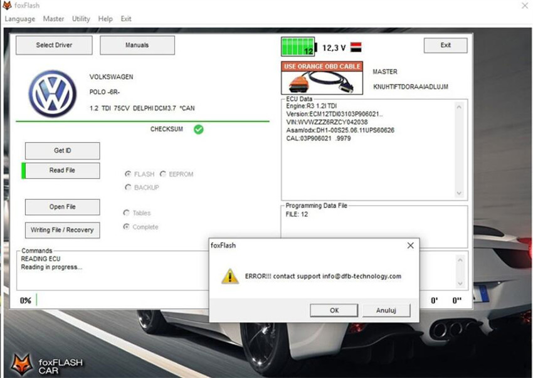This screenshot has width=533, height=378.
Task: Select the Complete radio button
Action: pyautogui.click(x=127, y=227)
